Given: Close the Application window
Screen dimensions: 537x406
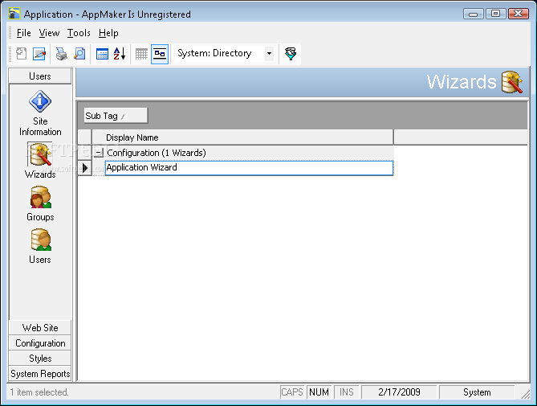Looking at the screenshot, I should click(519, 14).
